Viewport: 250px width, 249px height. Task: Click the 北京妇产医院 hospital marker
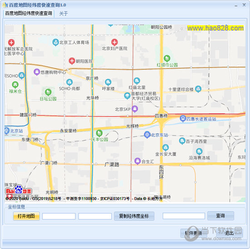(114, 42)
